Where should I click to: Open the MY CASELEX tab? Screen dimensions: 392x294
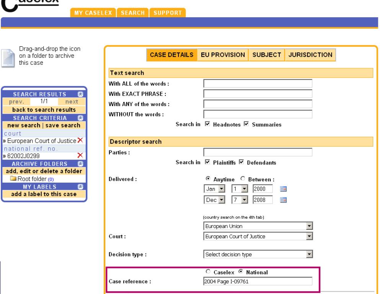(93, 13)
